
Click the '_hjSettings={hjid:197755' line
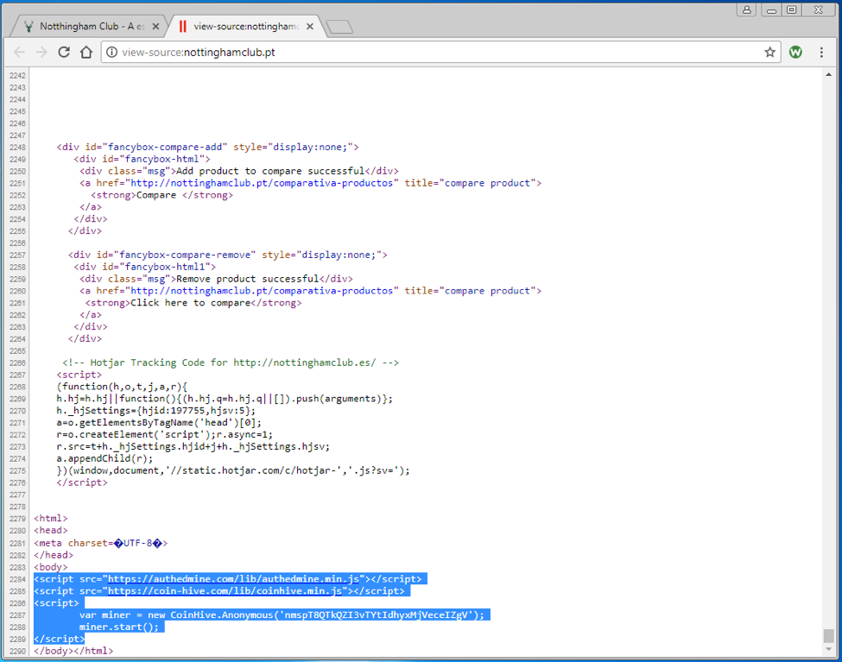155,411
